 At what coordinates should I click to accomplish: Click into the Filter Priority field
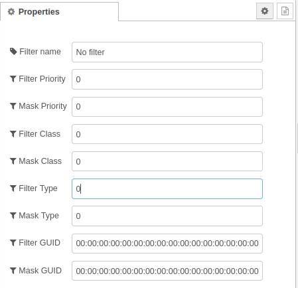[167, 80]
